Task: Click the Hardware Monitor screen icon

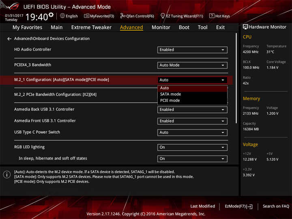Action: (x=245, y=27)
